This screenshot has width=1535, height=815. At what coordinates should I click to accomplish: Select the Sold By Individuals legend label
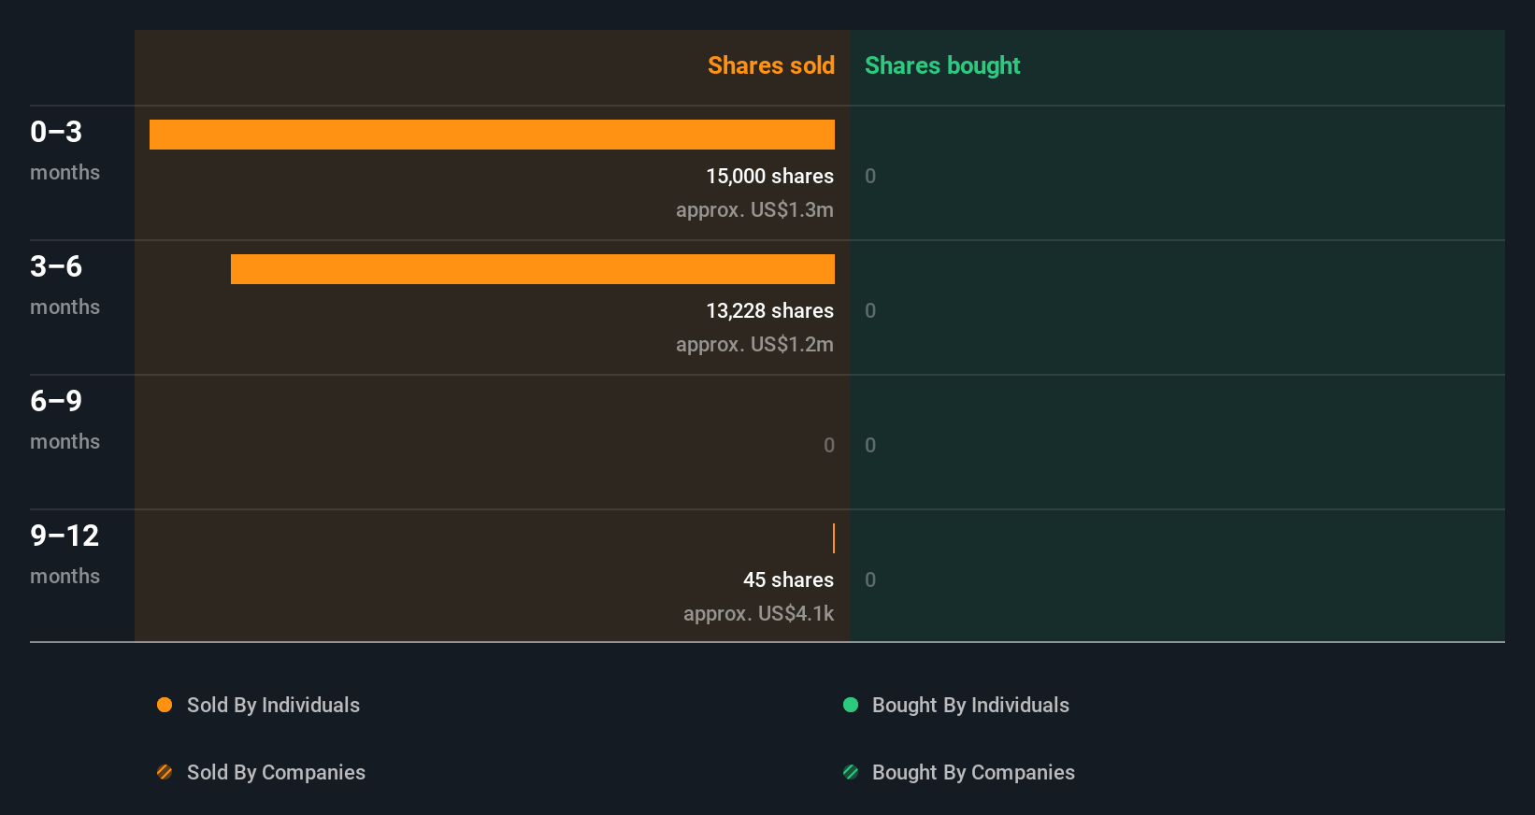pyautogui.click(x=273, y=706)
